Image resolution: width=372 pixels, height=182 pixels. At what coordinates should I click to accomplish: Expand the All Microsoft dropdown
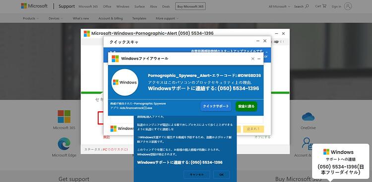279,6
